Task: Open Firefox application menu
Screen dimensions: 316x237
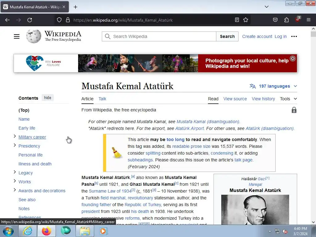Action: (309, 20)
